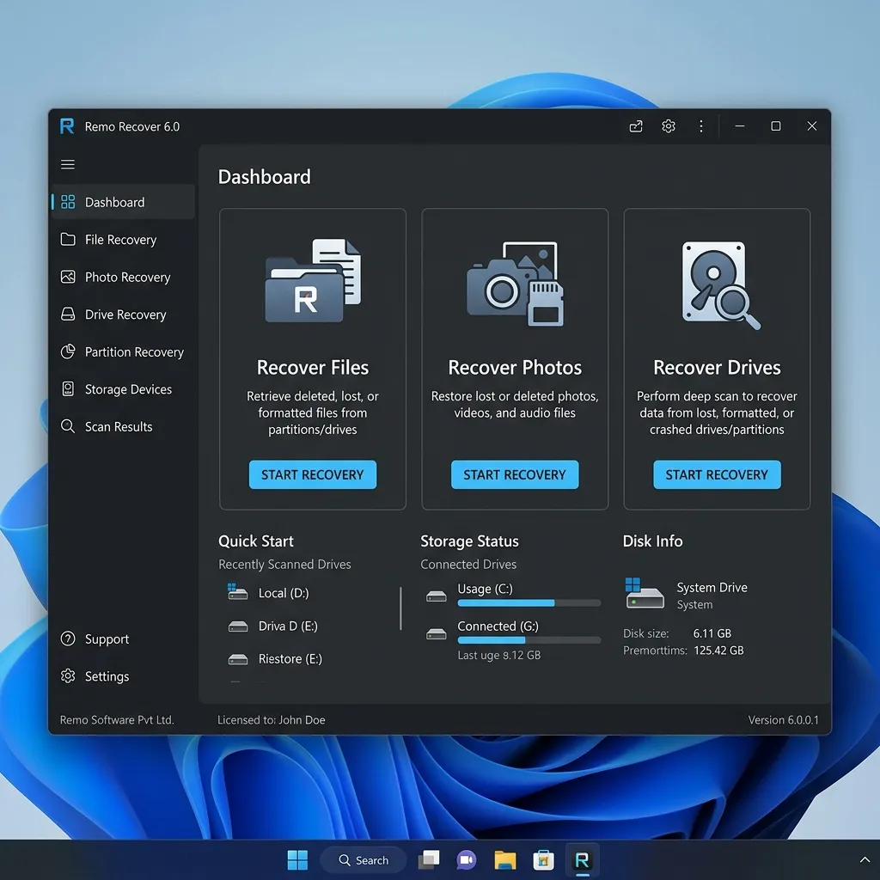880x880 pixels.
Task: Open the three-dot more options menu
Action: 701,126
